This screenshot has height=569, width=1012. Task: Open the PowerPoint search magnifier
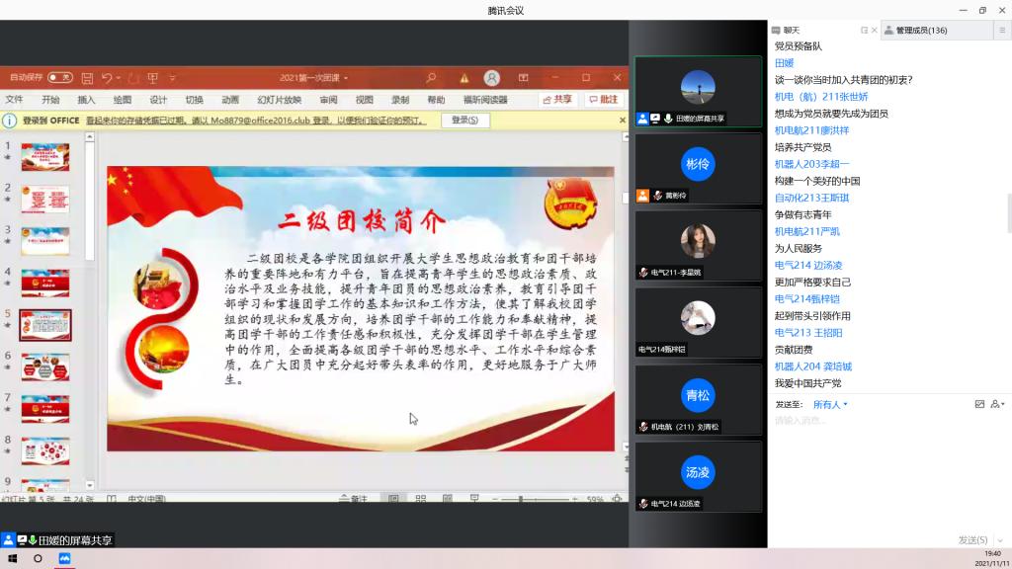click(x=431, y=77)
